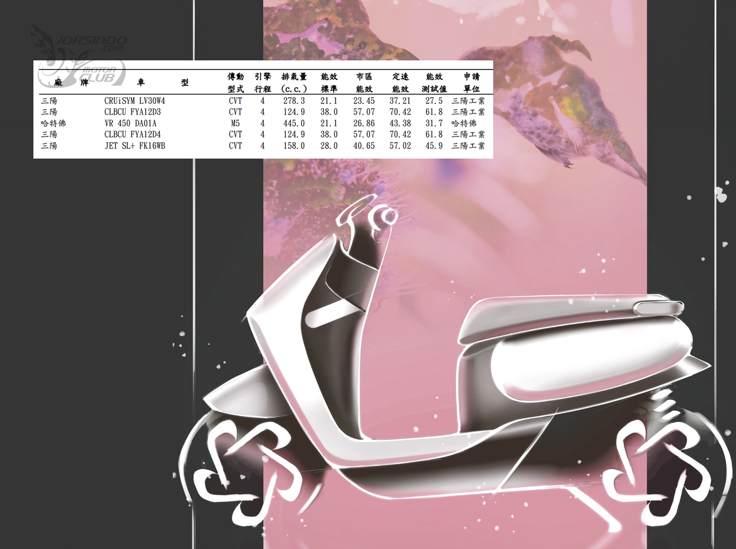Select the model name 'CRUiSYM LV30W4'
Screen dimensions: 736x549
[x=135, y=101]
